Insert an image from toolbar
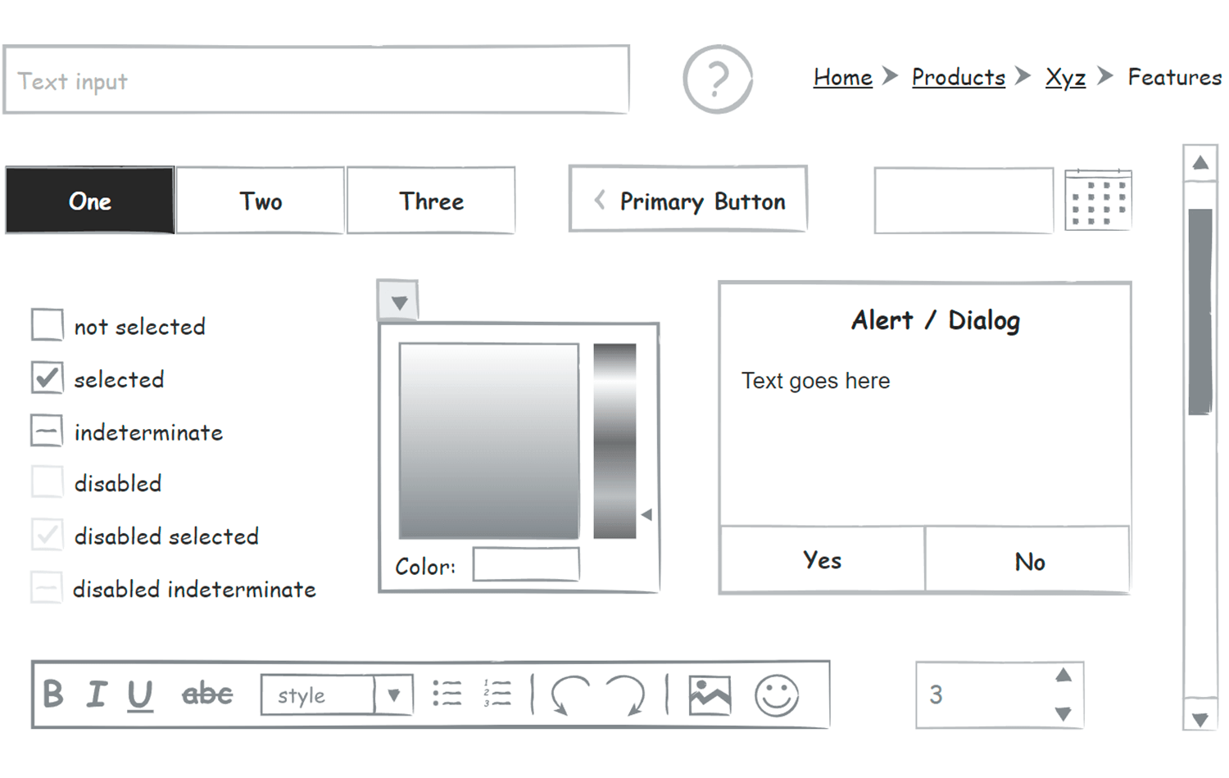 [710, 695]
